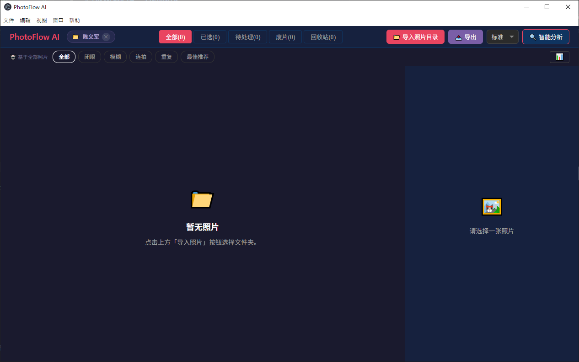Switch to the 全部(0) tab
This screenshot has height=362, width=579.
pos(175,37)
